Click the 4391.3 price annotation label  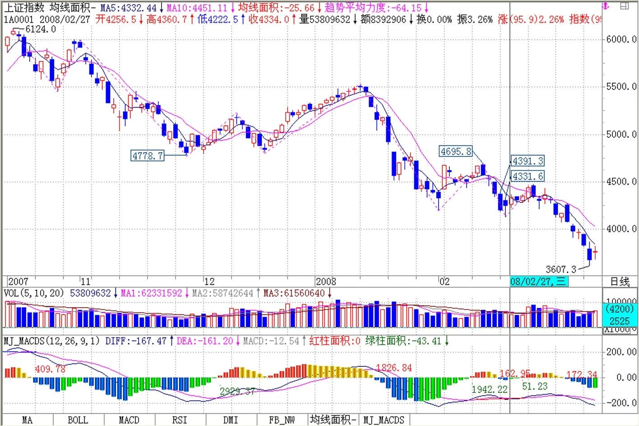click(x=527, y=161)
